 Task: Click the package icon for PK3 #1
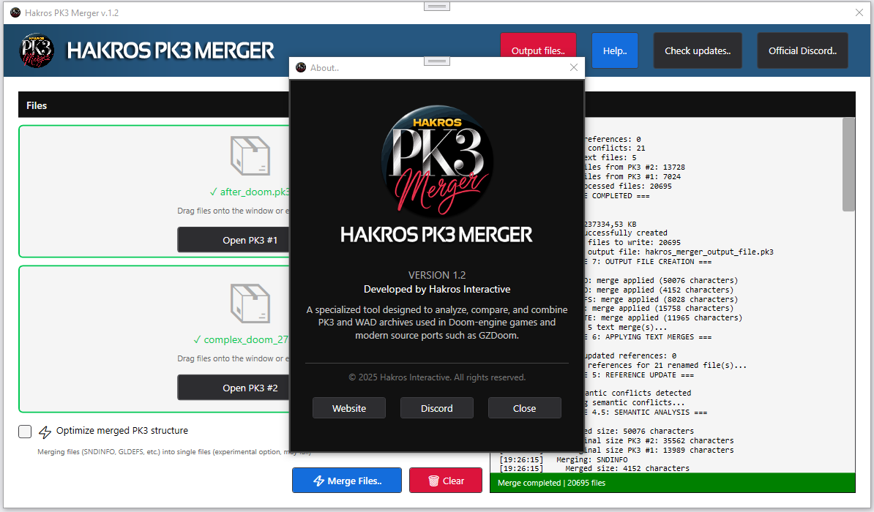point(250,156)
